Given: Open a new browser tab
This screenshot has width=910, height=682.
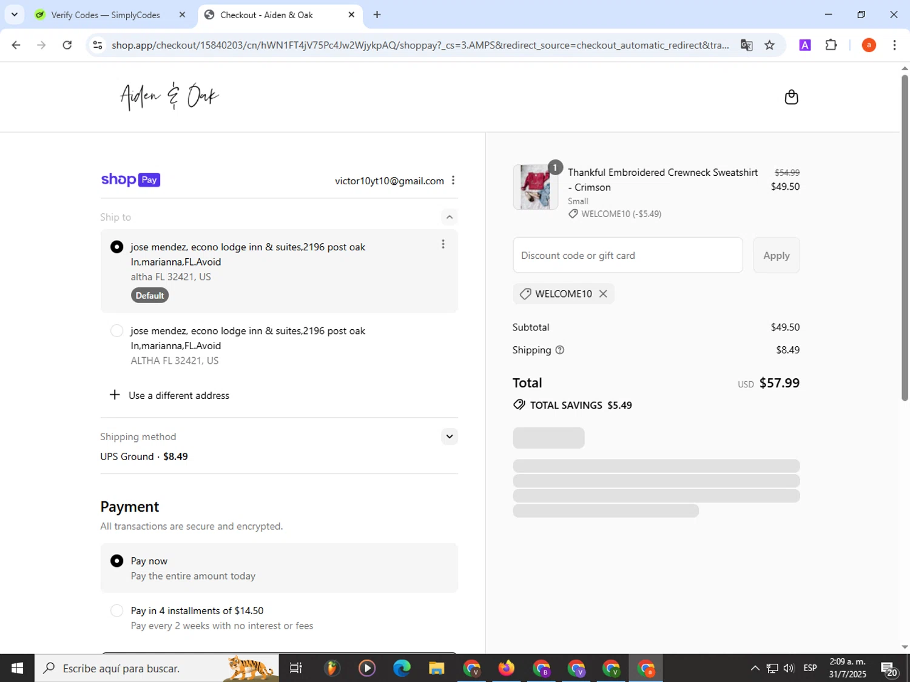Looking at the screenshot, I should click(377, 15).
